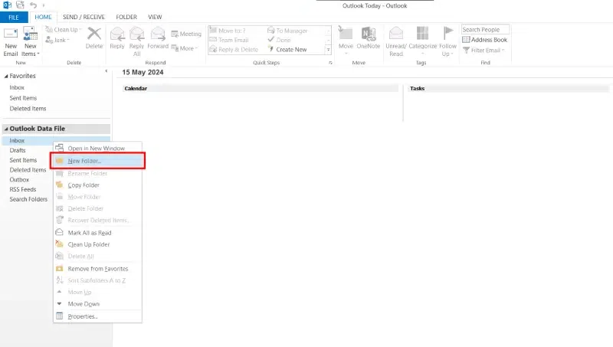Open the Outbox folder
This screenshot has height=347, width=613.
pos(19,180)
